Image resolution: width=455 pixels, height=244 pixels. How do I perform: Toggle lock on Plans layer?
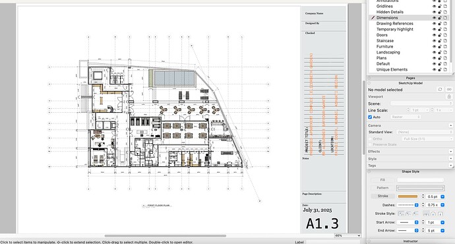coord(440,58)
